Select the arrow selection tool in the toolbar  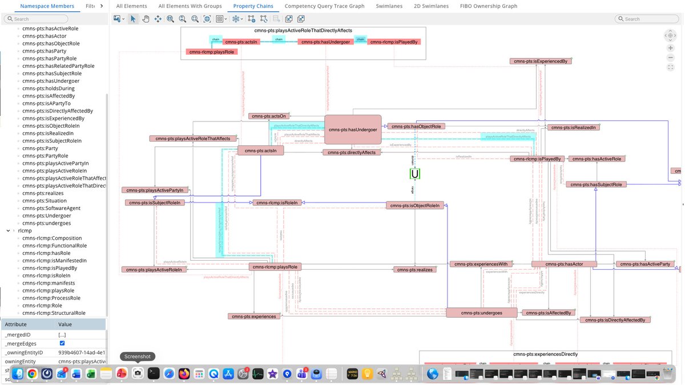133,18
